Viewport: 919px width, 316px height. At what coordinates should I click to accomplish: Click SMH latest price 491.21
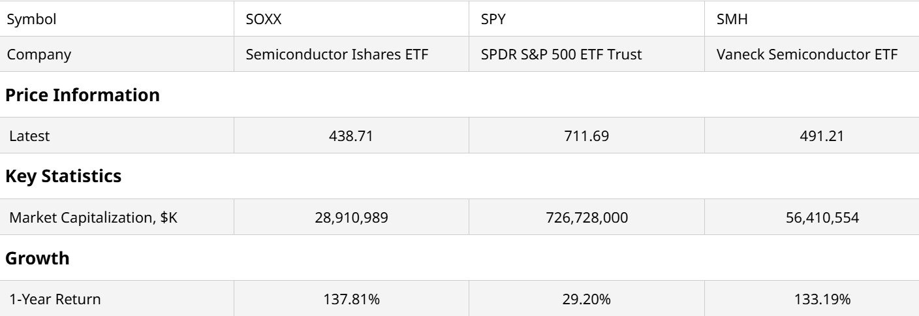tap(811, 136)
